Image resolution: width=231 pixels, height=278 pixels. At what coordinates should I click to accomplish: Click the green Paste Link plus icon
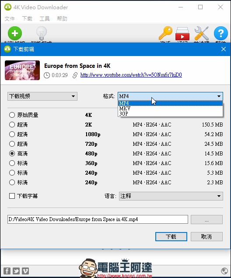pos(15,33)
